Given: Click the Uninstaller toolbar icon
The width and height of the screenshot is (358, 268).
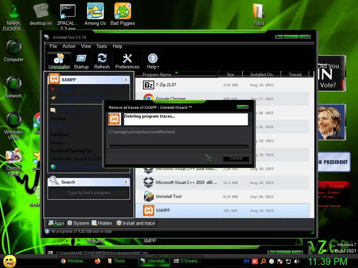Looking at the screenshot, I should pyautogui.click(x=59, y=61).
